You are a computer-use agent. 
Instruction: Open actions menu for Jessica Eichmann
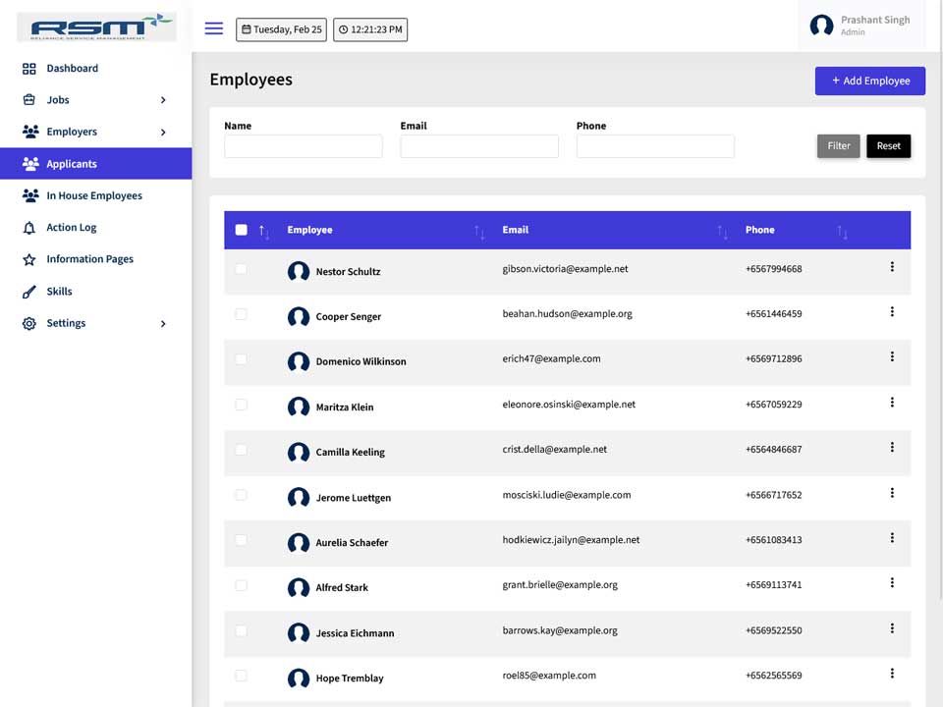892,628
